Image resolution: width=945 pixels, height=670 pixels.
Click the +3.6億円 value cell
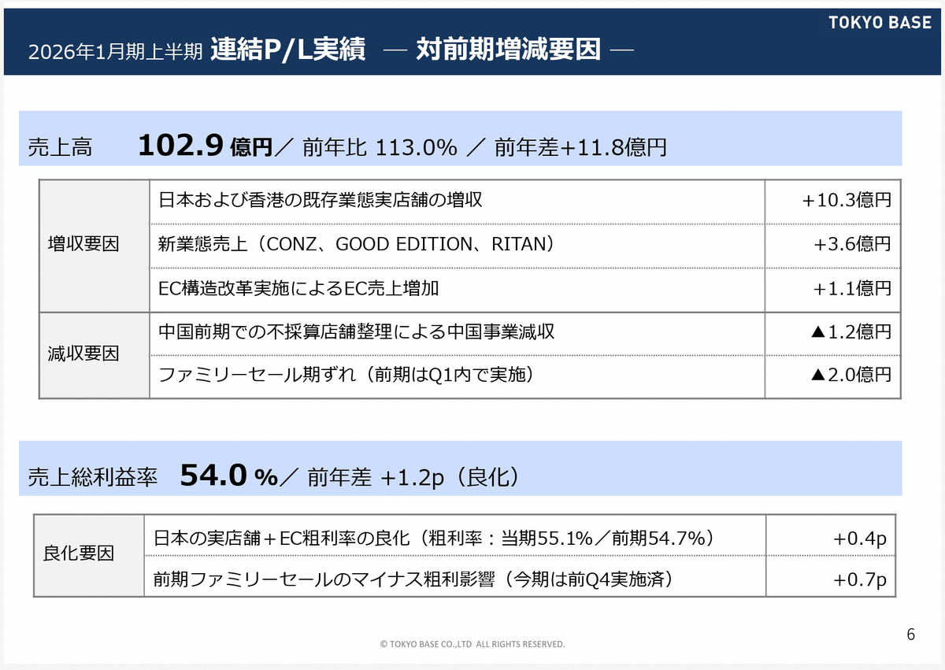pos(832,246)
